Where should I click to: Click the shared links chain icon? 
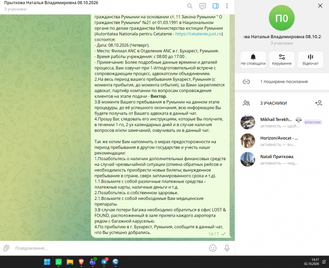pyautogui.click(x=246, y=82)
